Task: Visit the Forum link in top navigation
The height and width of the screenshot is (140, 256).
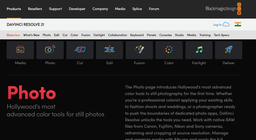Action: coord(154,9)
